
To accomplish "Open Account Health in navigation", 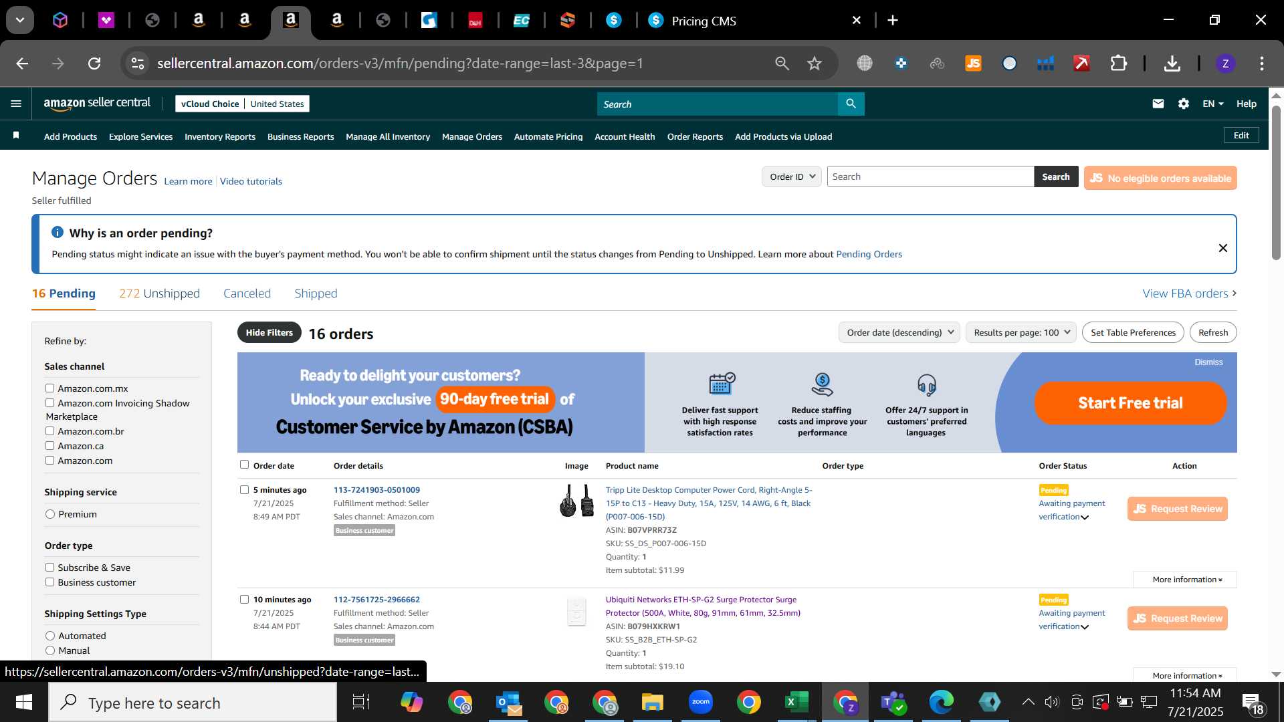I will click(625, 136).
